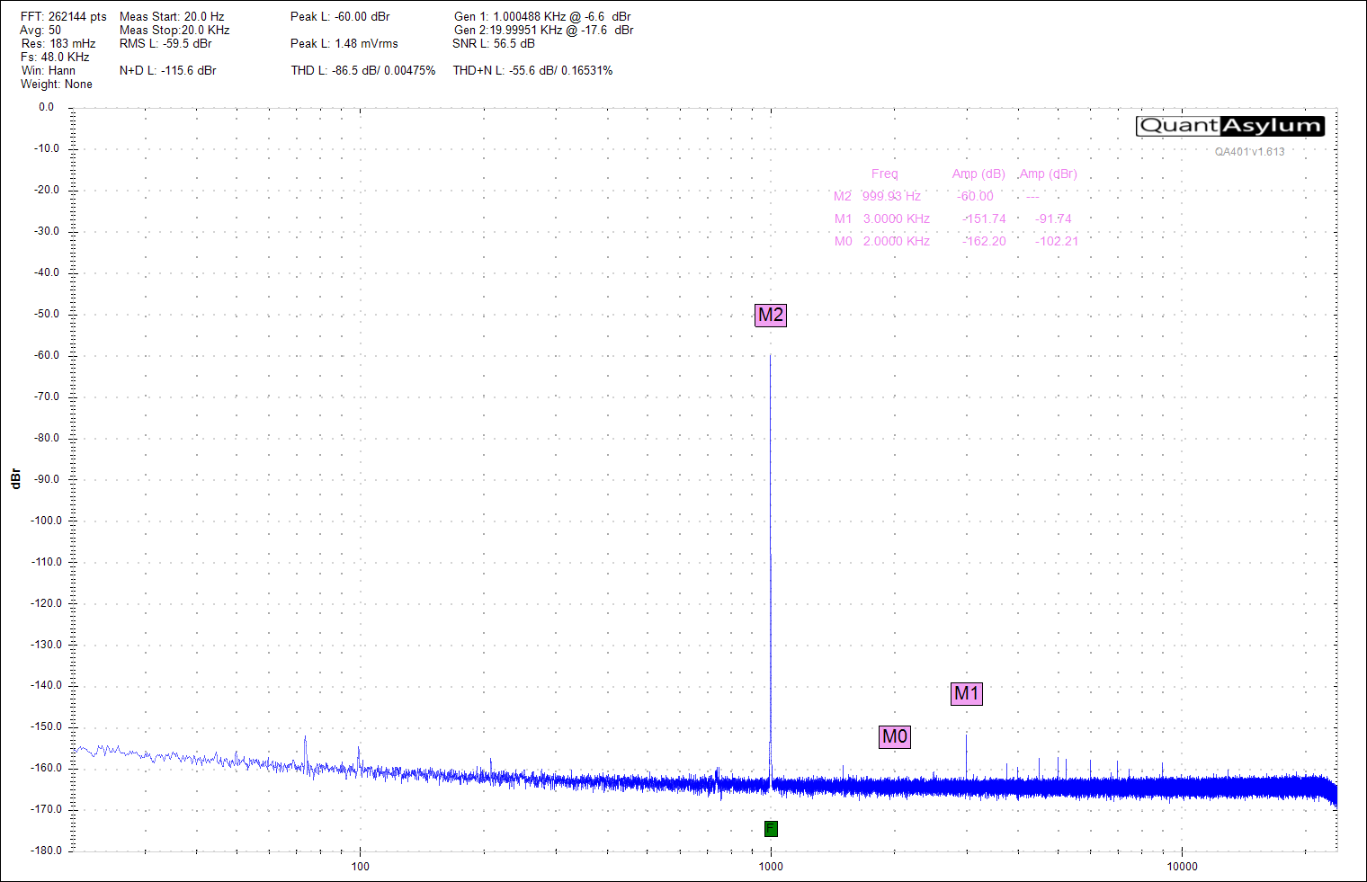
Task: Click the 999.93 Hz frequency value
Action: [x=891, y=197]
